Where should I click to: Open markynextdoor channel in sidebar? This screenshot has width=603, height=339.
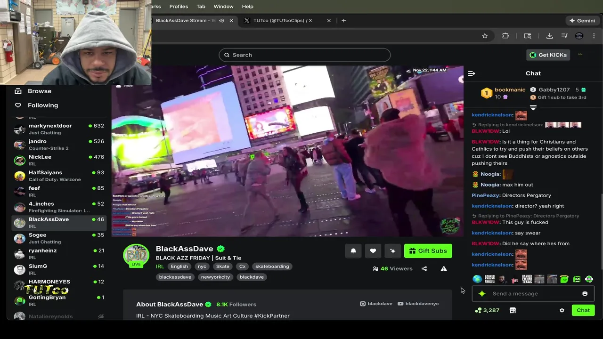60,129
